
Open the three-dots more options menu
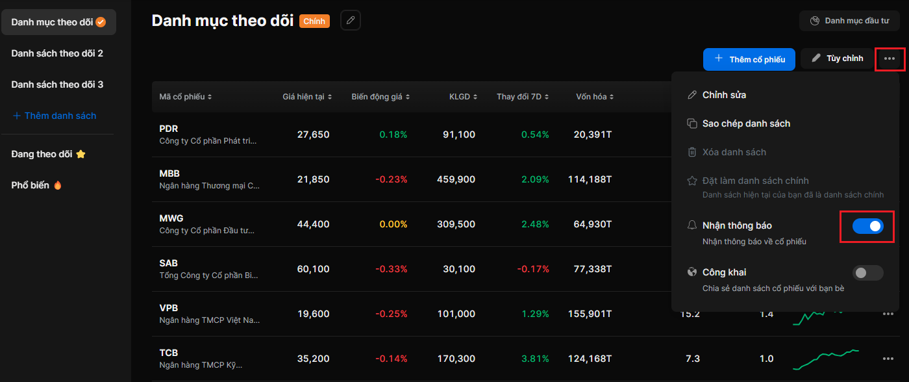pyautogui.click(x=889, y=59)
